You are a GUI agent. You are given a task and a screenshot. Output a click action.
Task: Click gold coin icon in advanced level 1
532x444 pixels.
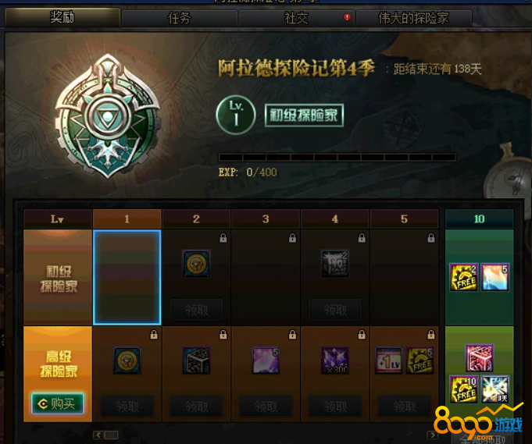coord(127,361)
